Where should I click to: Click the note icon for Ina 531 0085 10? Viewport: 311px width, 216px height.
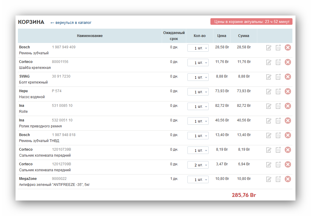(x=278, y=106)
